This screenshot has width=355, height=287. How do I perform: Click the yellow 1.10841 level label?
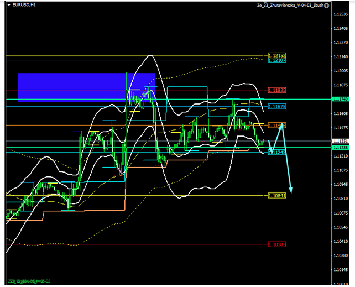tap(276, 195)
